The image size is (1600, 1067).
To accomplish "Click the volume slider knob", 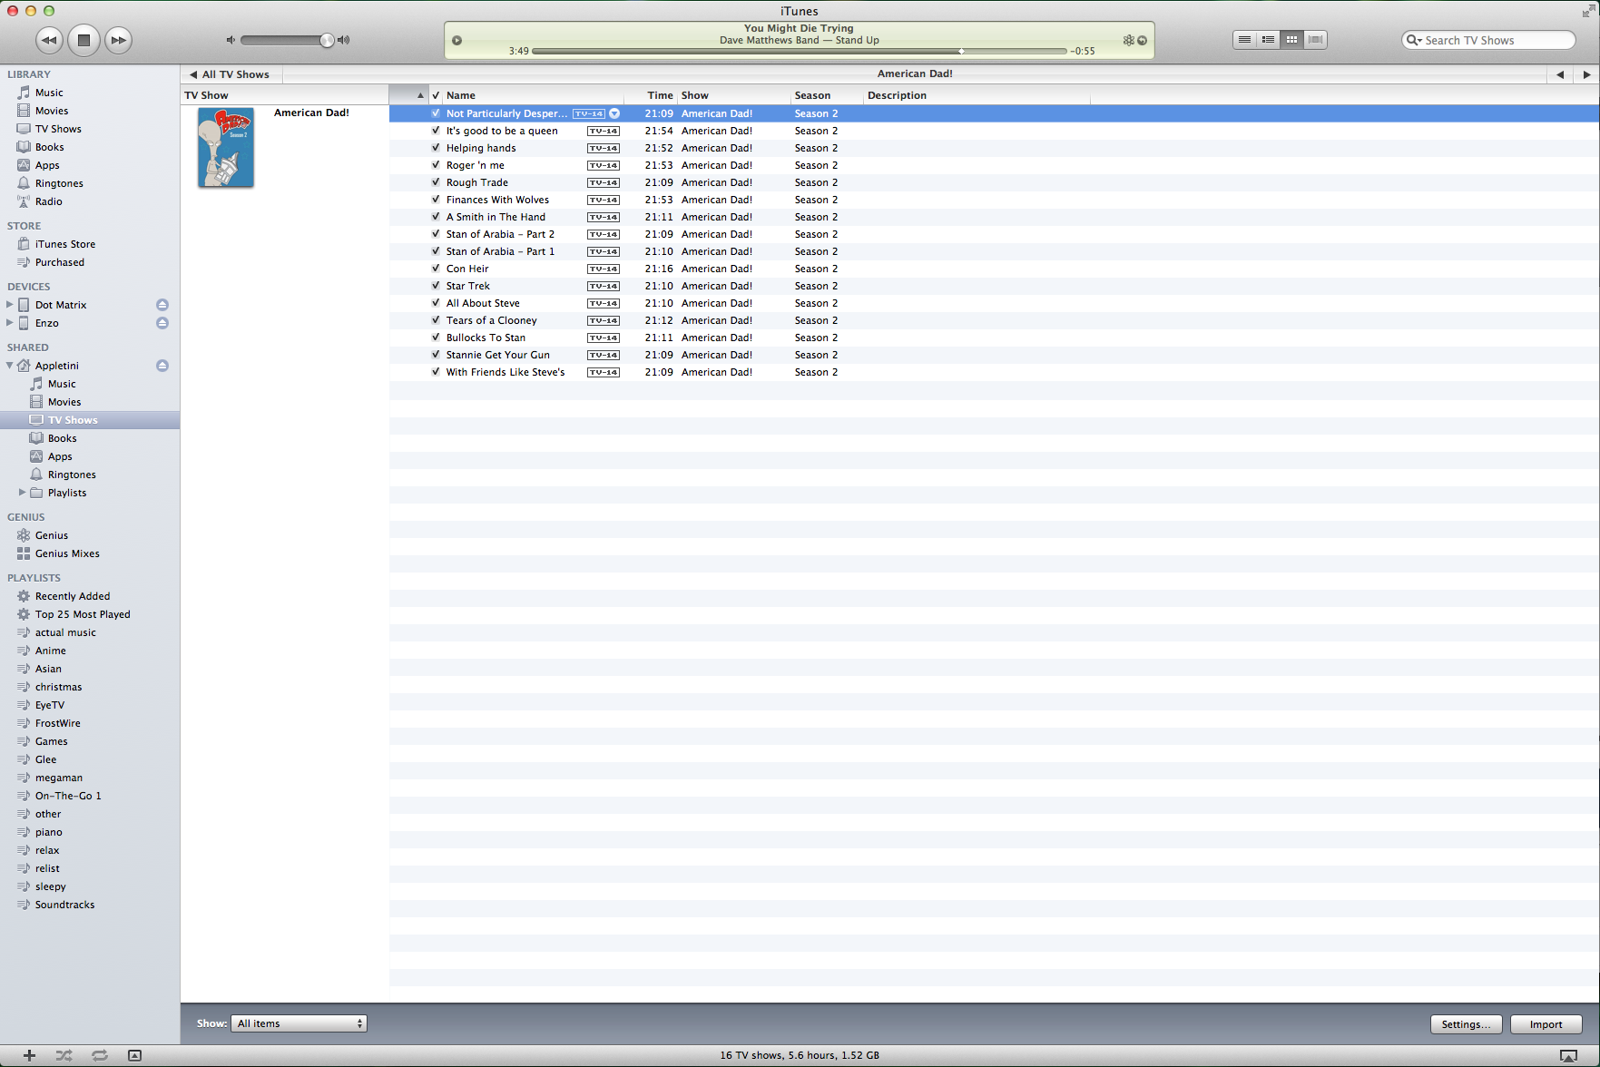I will click(327, 40).
